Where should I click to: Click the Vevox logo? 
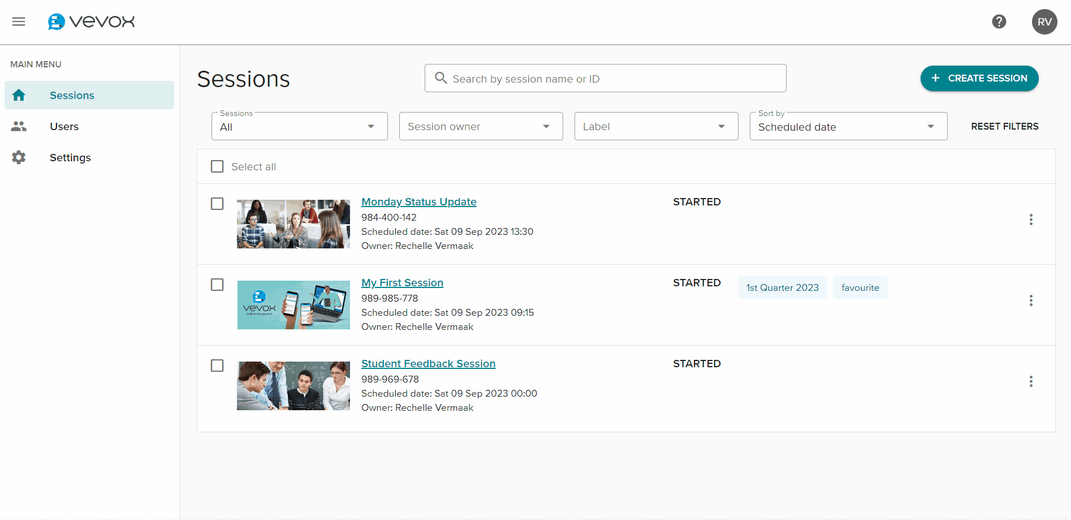91,22
